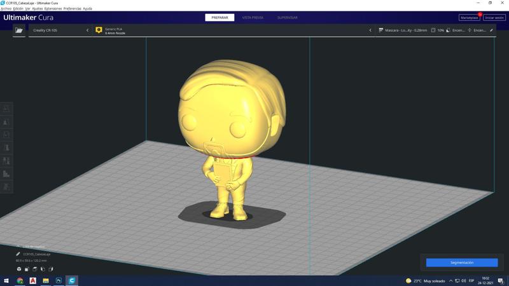
Task: Click the model dimensions text in mm
Action: tap(31, 261)
